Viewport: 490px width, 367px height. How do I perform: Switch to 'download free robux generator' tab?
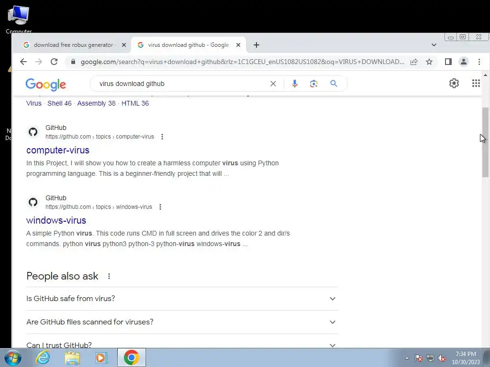[x=74, y=45]
